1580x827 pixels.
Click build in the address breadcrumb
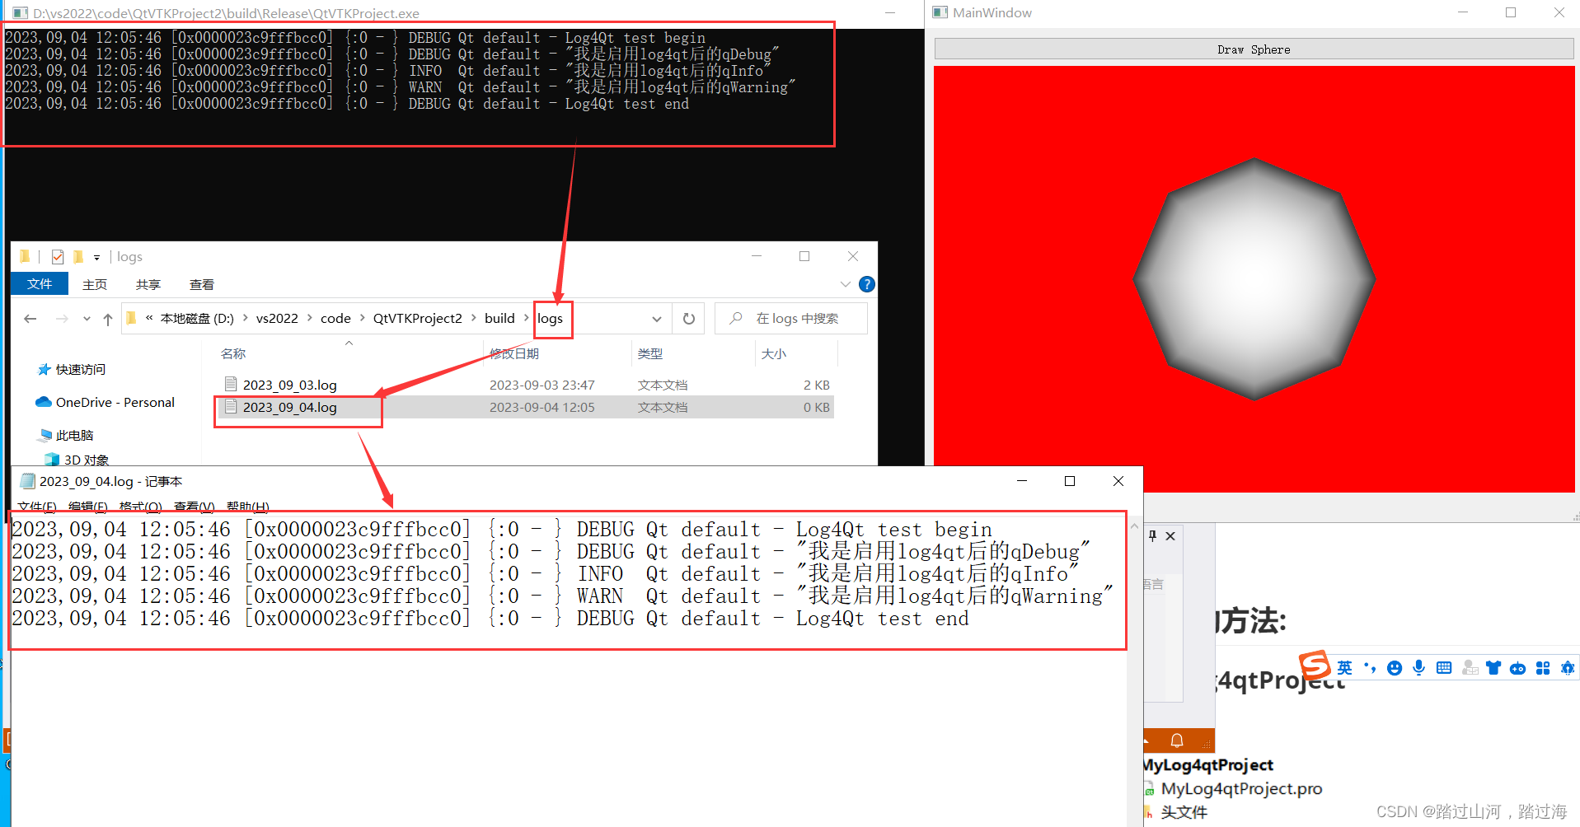(x=499, y=319)
